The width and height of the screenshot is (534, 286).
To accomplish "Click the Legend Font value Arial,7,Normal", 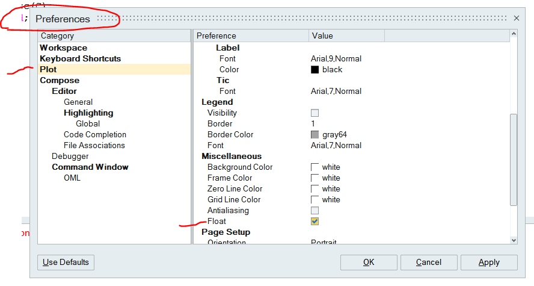I will point(336,146).
